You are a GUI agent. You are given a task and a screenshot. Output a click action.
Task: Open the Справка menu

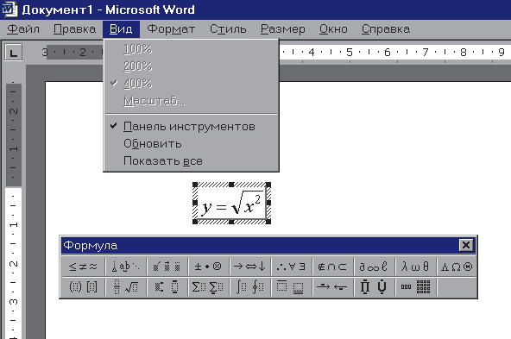(386, 29)
